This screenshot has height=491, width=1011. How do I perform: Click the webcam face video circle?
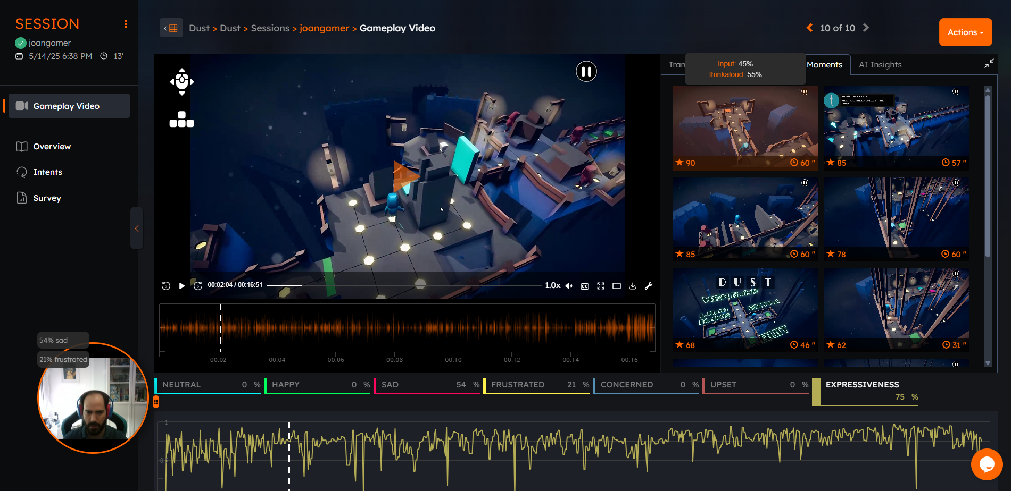click(x=93, y=398)
